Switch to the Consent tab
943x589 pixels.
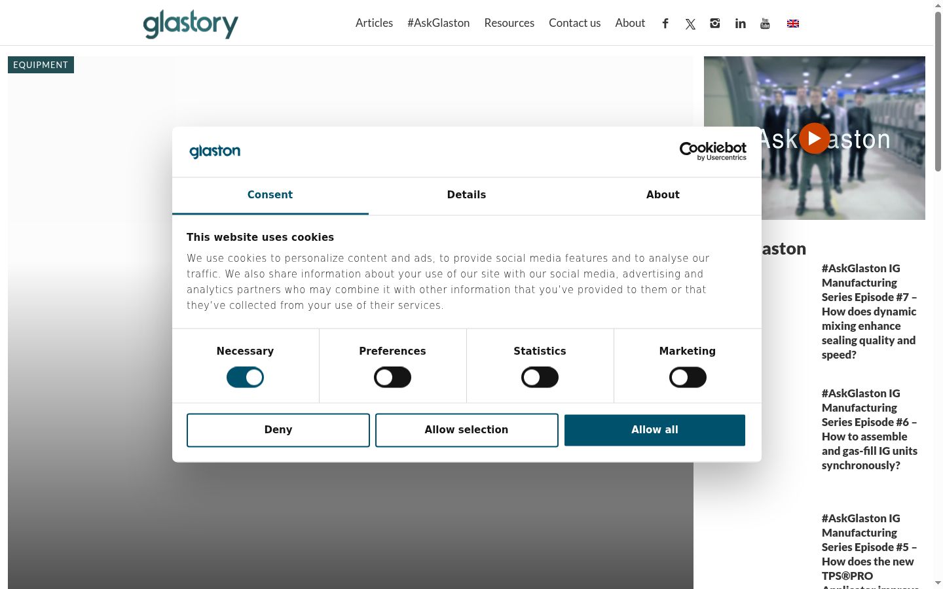click(x=270, y=195)
